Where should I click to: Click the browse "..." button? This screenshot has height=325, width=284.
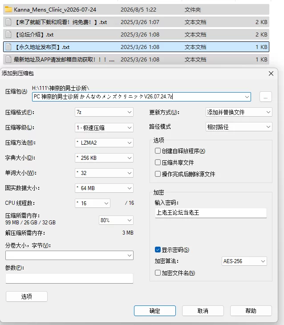[x=266, y=97]
